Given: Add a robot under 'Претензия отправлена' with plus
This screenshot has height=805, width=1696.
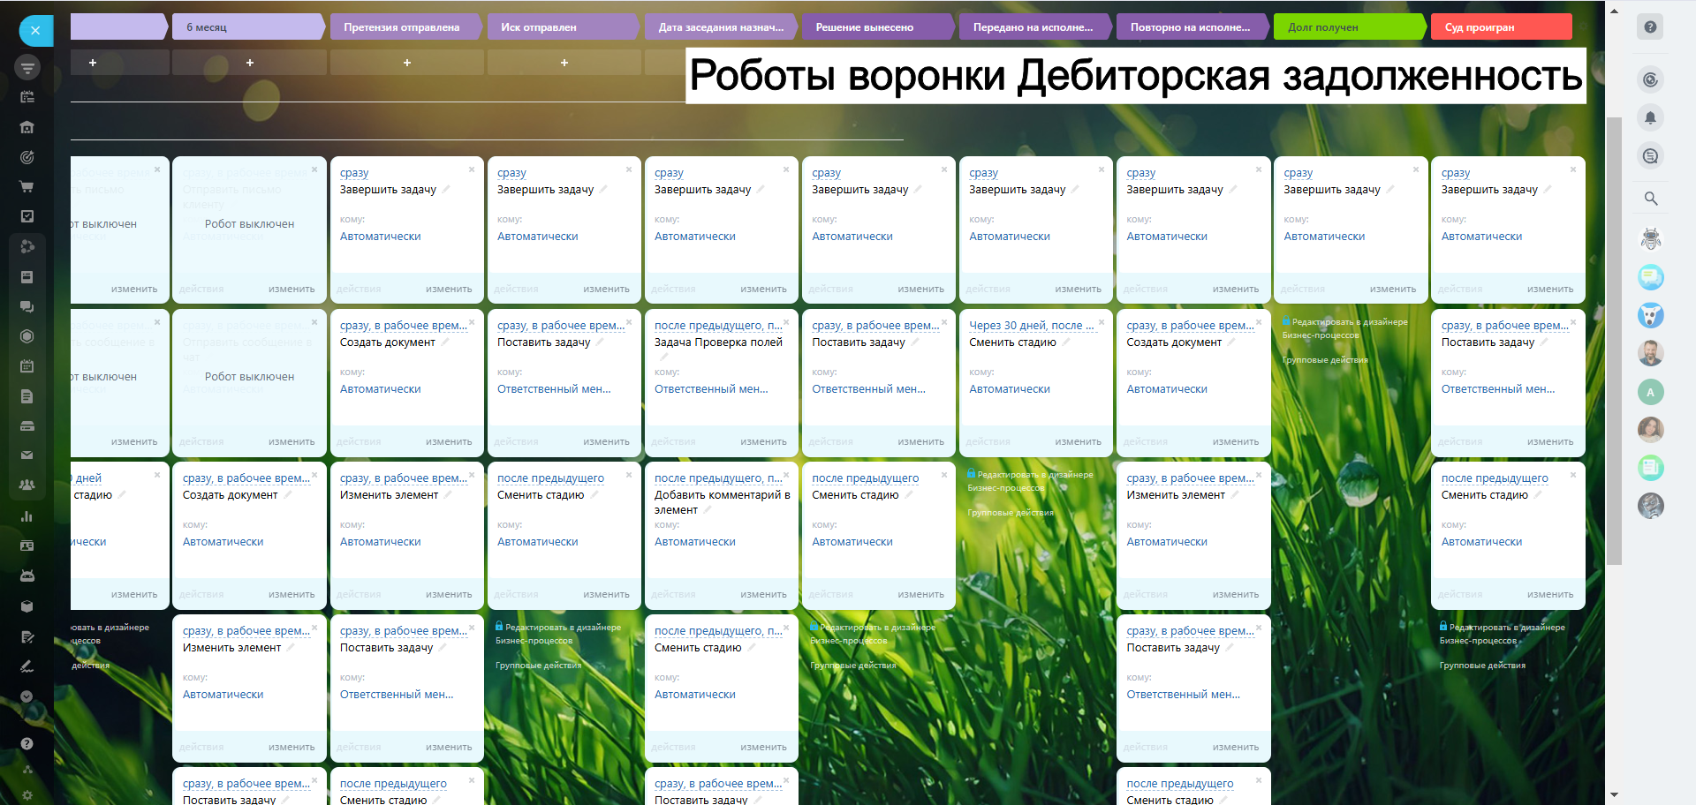Looking at the screenshot, I should 407,63.
